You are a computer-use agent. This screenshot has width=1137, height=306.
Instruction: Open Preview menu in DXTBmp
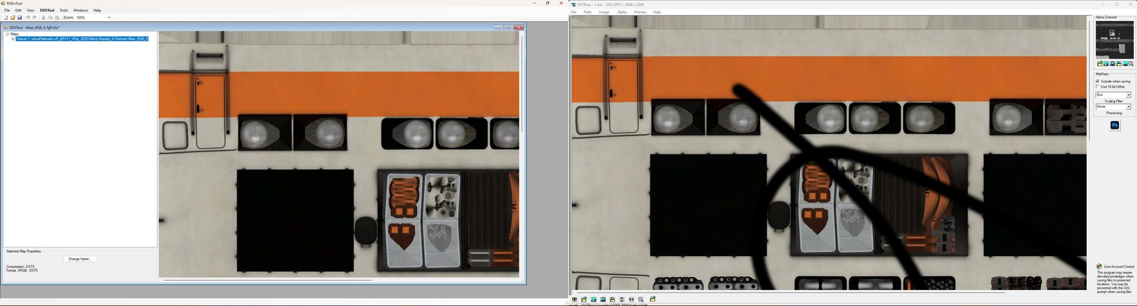(x=640, y=12)
